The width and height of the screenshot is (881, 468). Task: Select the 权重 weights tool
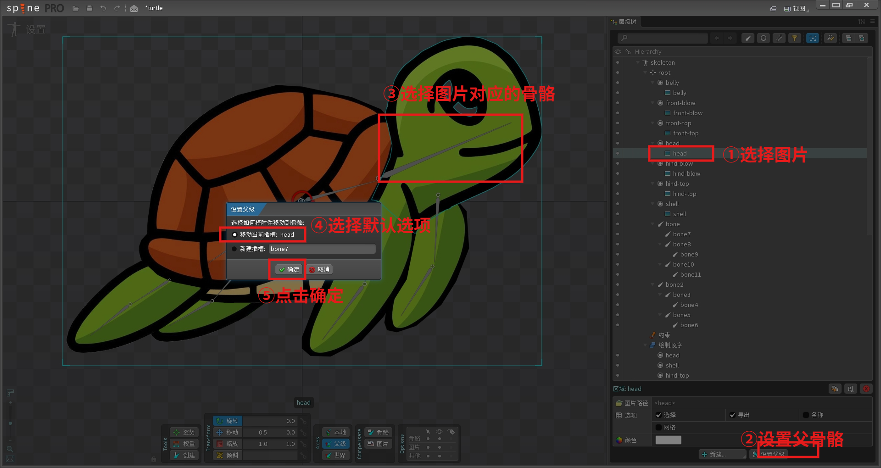pyautogui.click(x=184, y=444)
